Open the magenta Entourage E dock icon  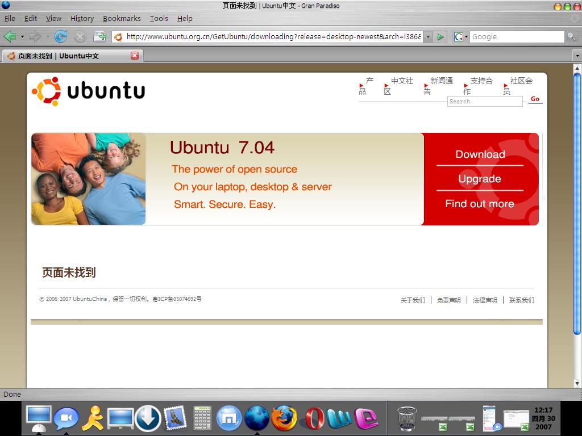pos(367,418)
